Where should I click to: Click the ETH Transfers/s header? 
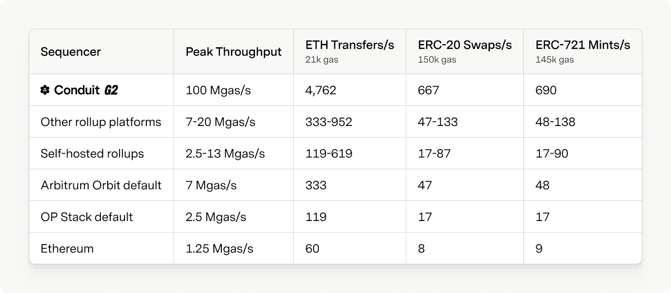tap(350, 45)
